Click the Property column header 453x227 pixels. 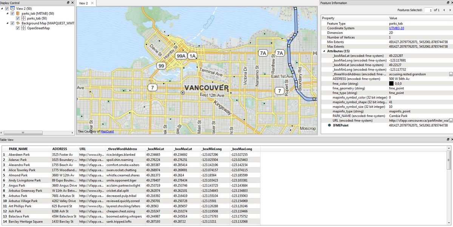[x=354, y=18]
